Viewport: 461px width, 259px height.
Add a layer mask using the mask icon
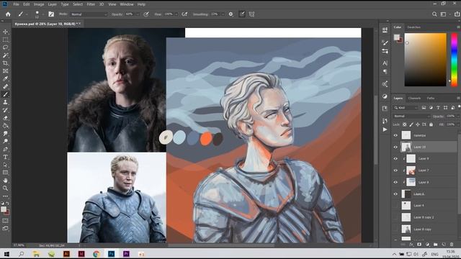click(419, 245)
